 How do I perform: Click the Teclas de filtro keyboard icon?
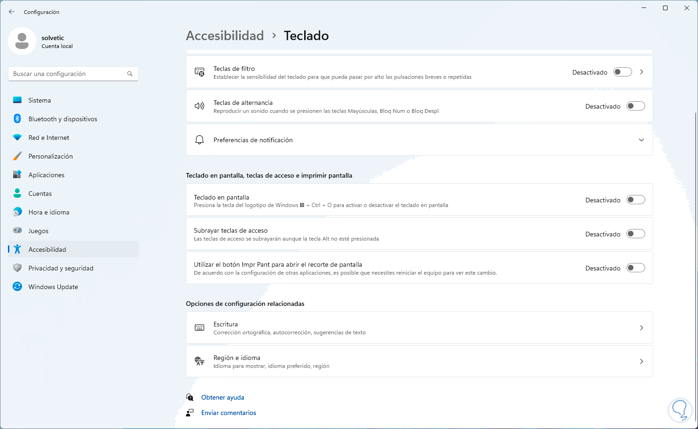pos(199,72)
